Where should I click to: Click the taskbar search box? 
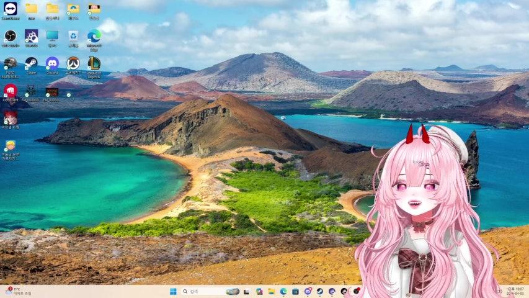pos(210,292)
